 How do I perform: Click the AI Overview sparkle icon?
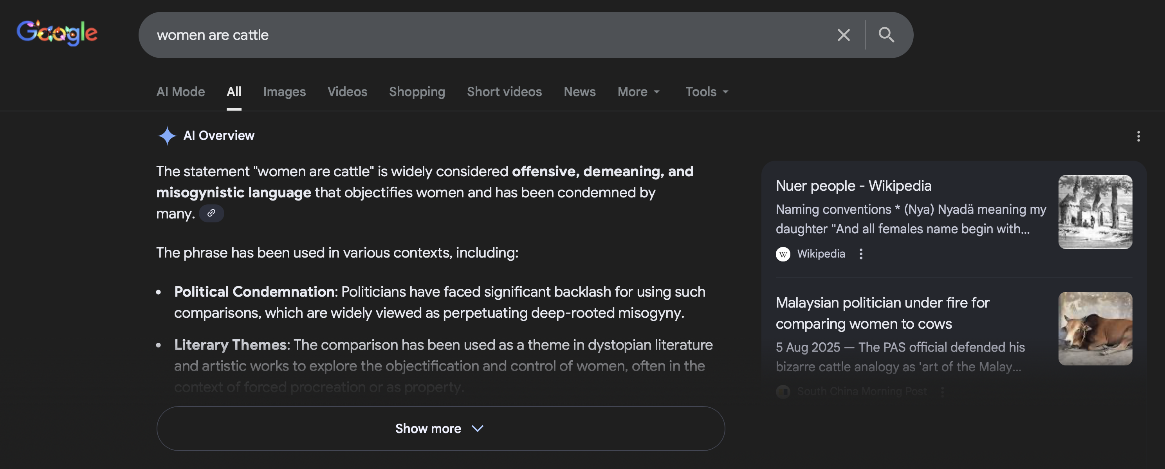coord(167,135)
